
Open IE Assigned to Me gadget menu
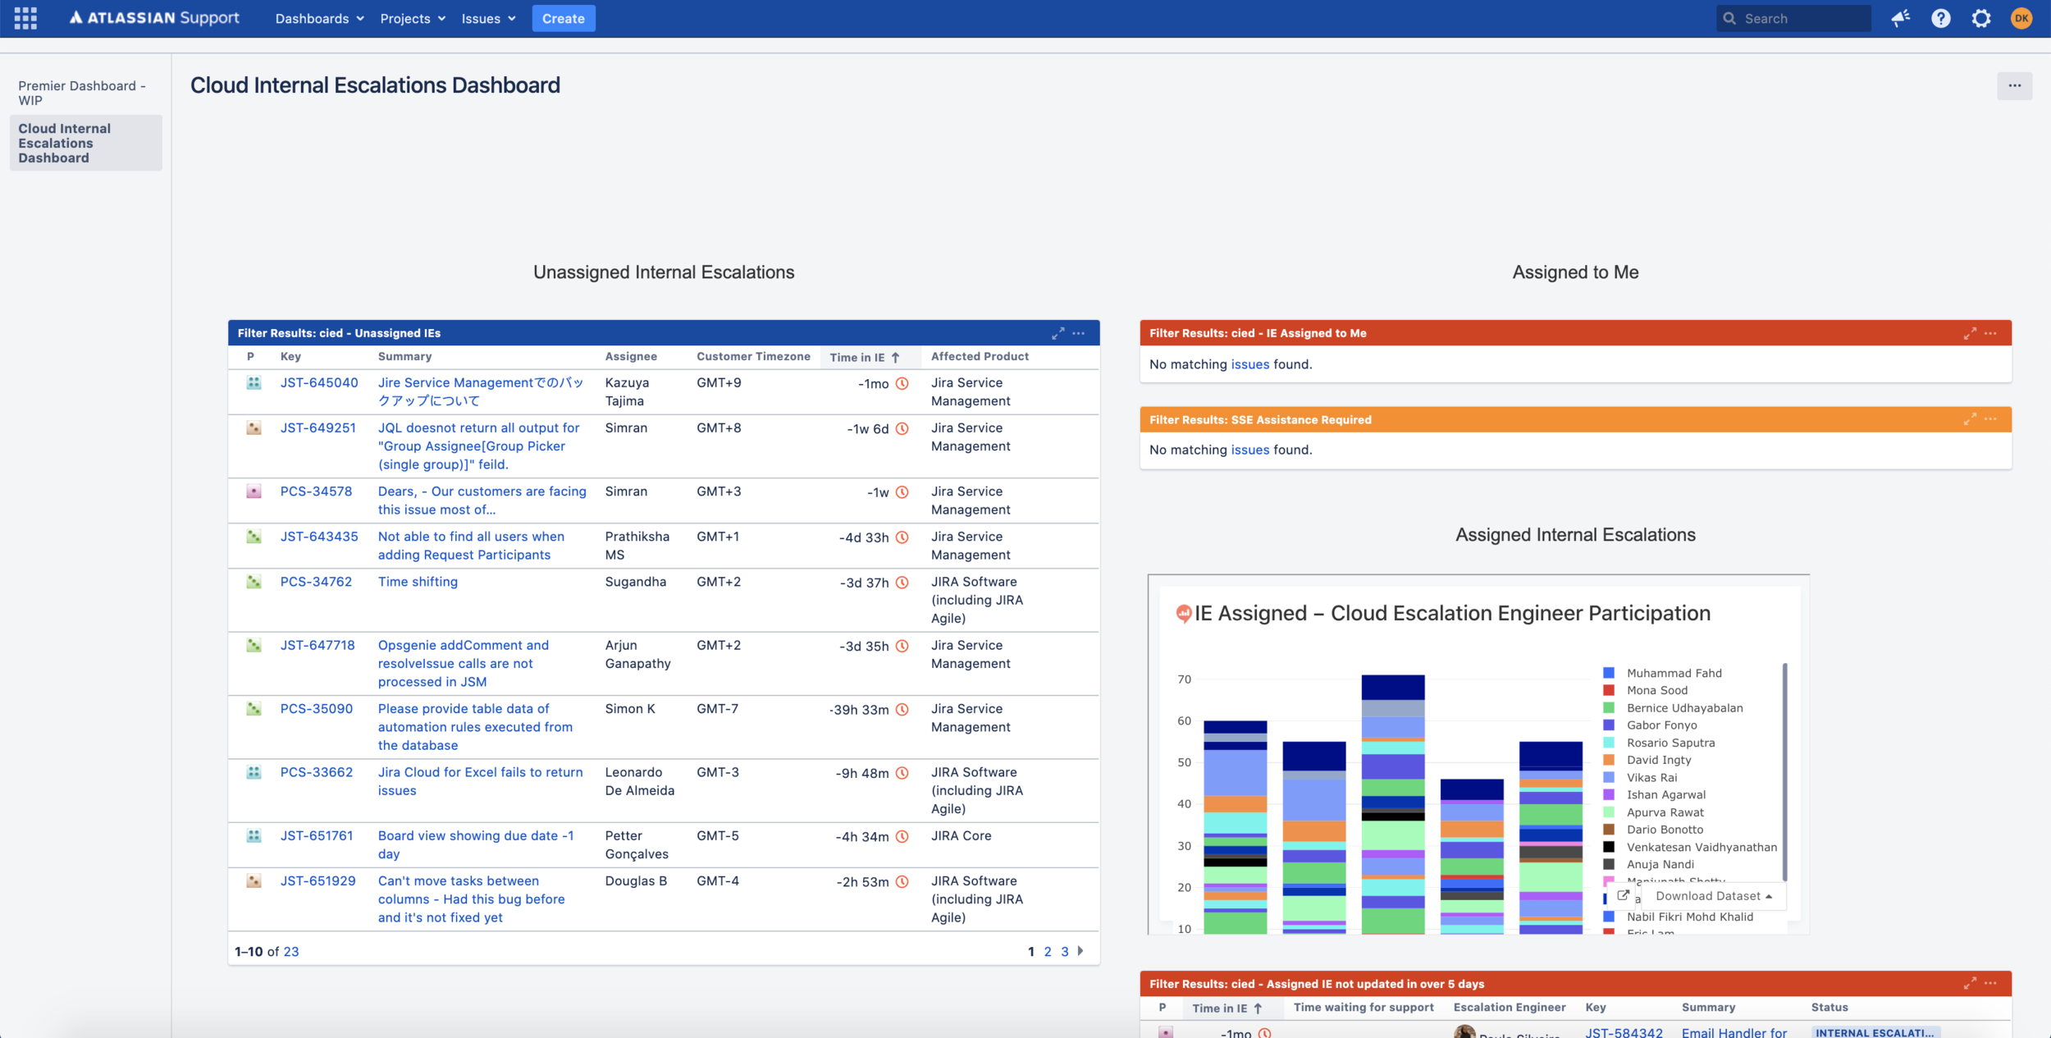point(1990,333)
